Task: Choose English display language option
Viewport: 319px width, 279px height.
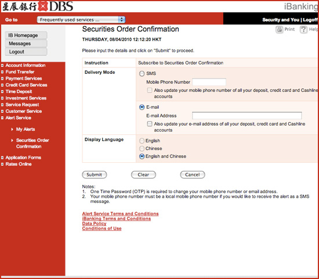Action: (x=142, y=141)
